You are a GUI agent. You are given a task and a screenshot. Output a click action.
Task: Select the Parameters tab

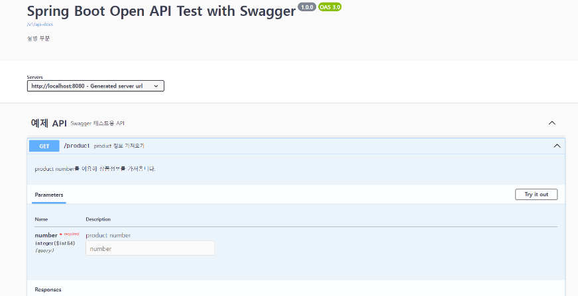[49, 195]
